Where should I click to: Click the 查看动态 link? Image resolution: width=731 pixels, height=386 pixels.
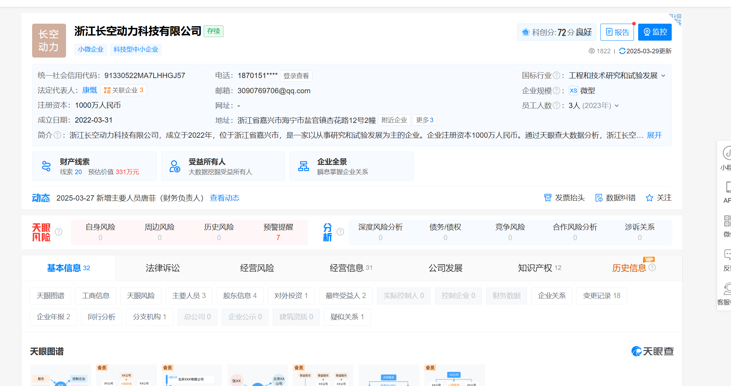224,198
